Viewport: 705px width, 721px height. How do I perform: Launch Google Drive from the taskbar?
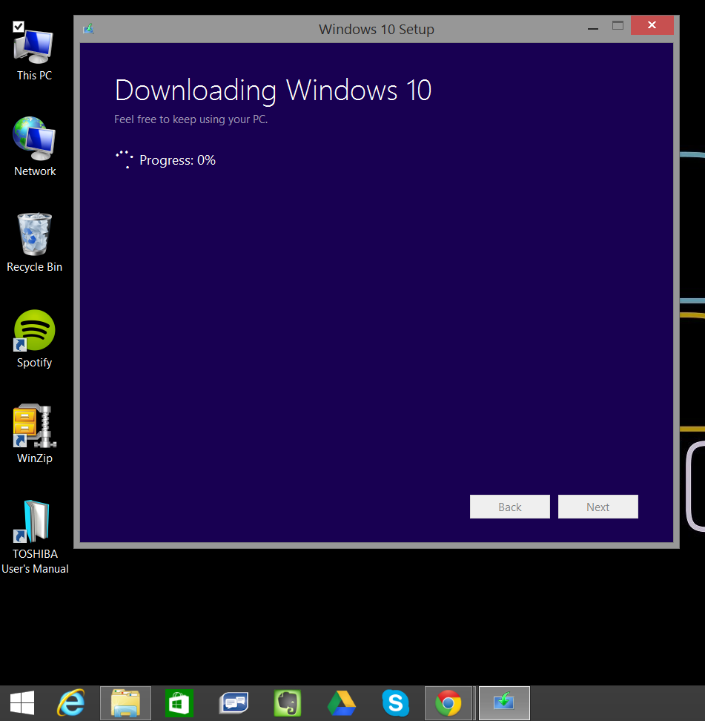point(341,702)
